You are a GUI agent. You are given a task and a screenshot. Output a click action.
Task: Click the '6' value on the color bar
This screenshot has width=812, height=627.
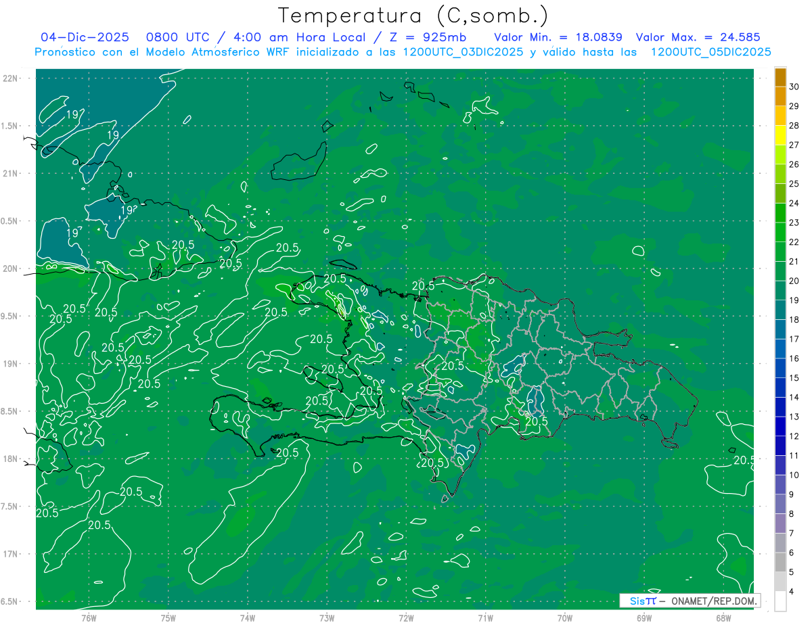(x=792, y=553)
